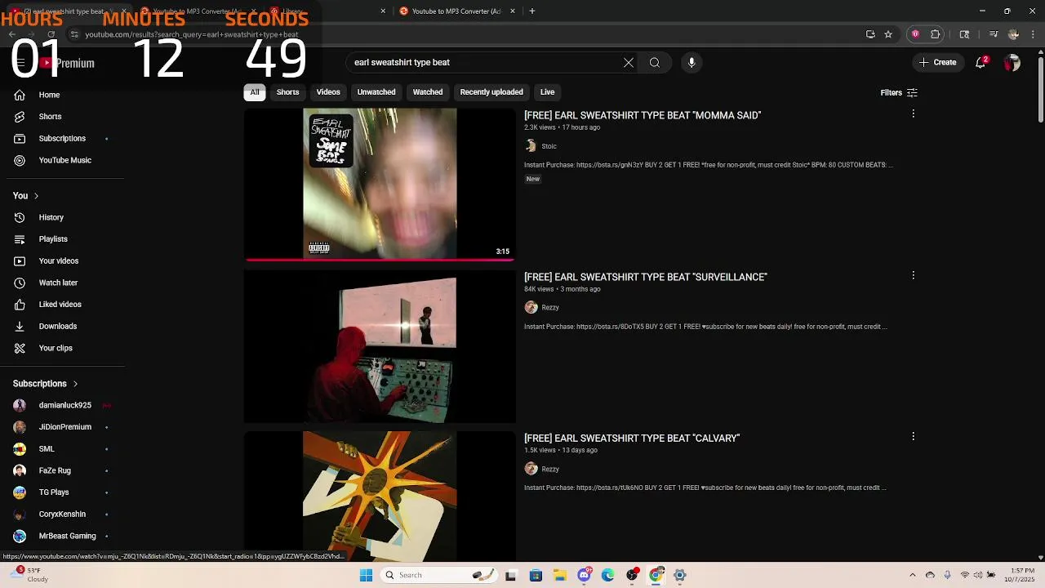The image size is (1045, 588).
Task: Close the second Youtube to MP3 Converter tab
Action: coord(513,11)
